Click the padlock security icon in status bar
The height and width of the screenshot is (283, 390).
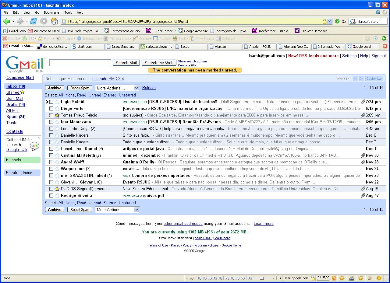tap(312, 278)
